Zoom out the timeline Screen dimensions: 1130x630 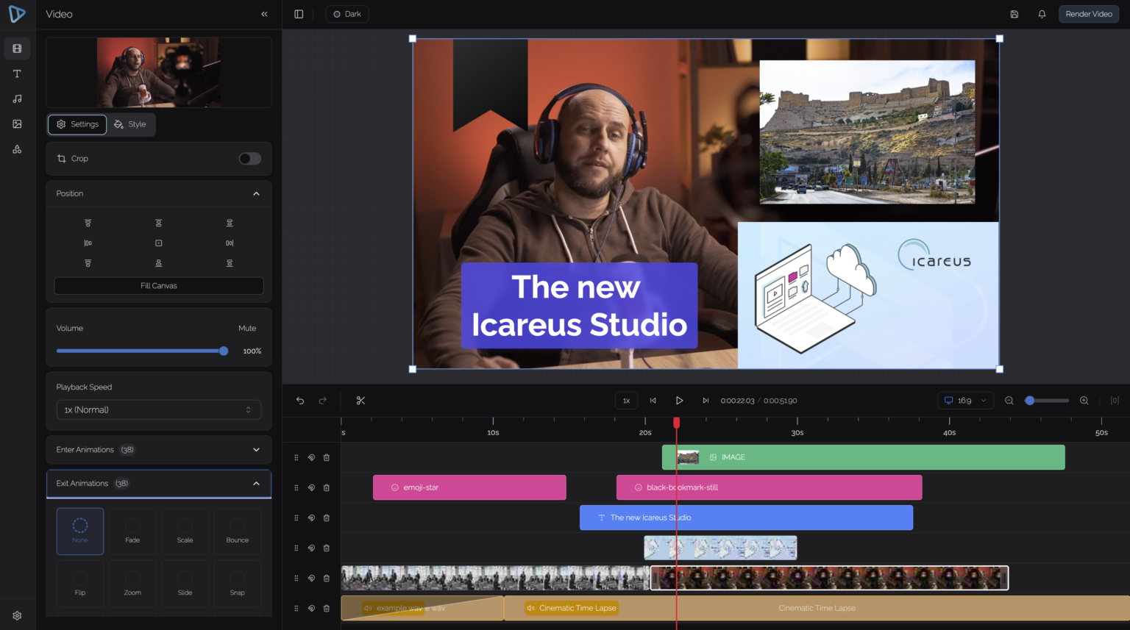click(1009, 401)
